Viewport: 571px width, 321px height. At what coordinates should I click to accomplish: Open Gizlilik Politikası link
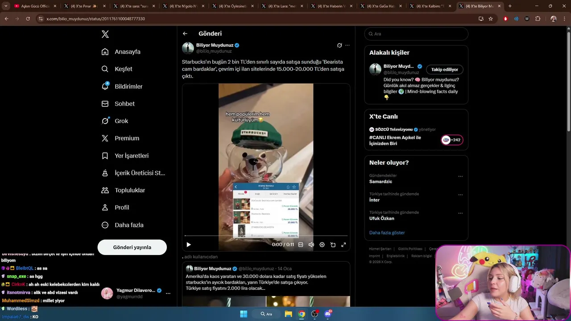pos(410,249)
